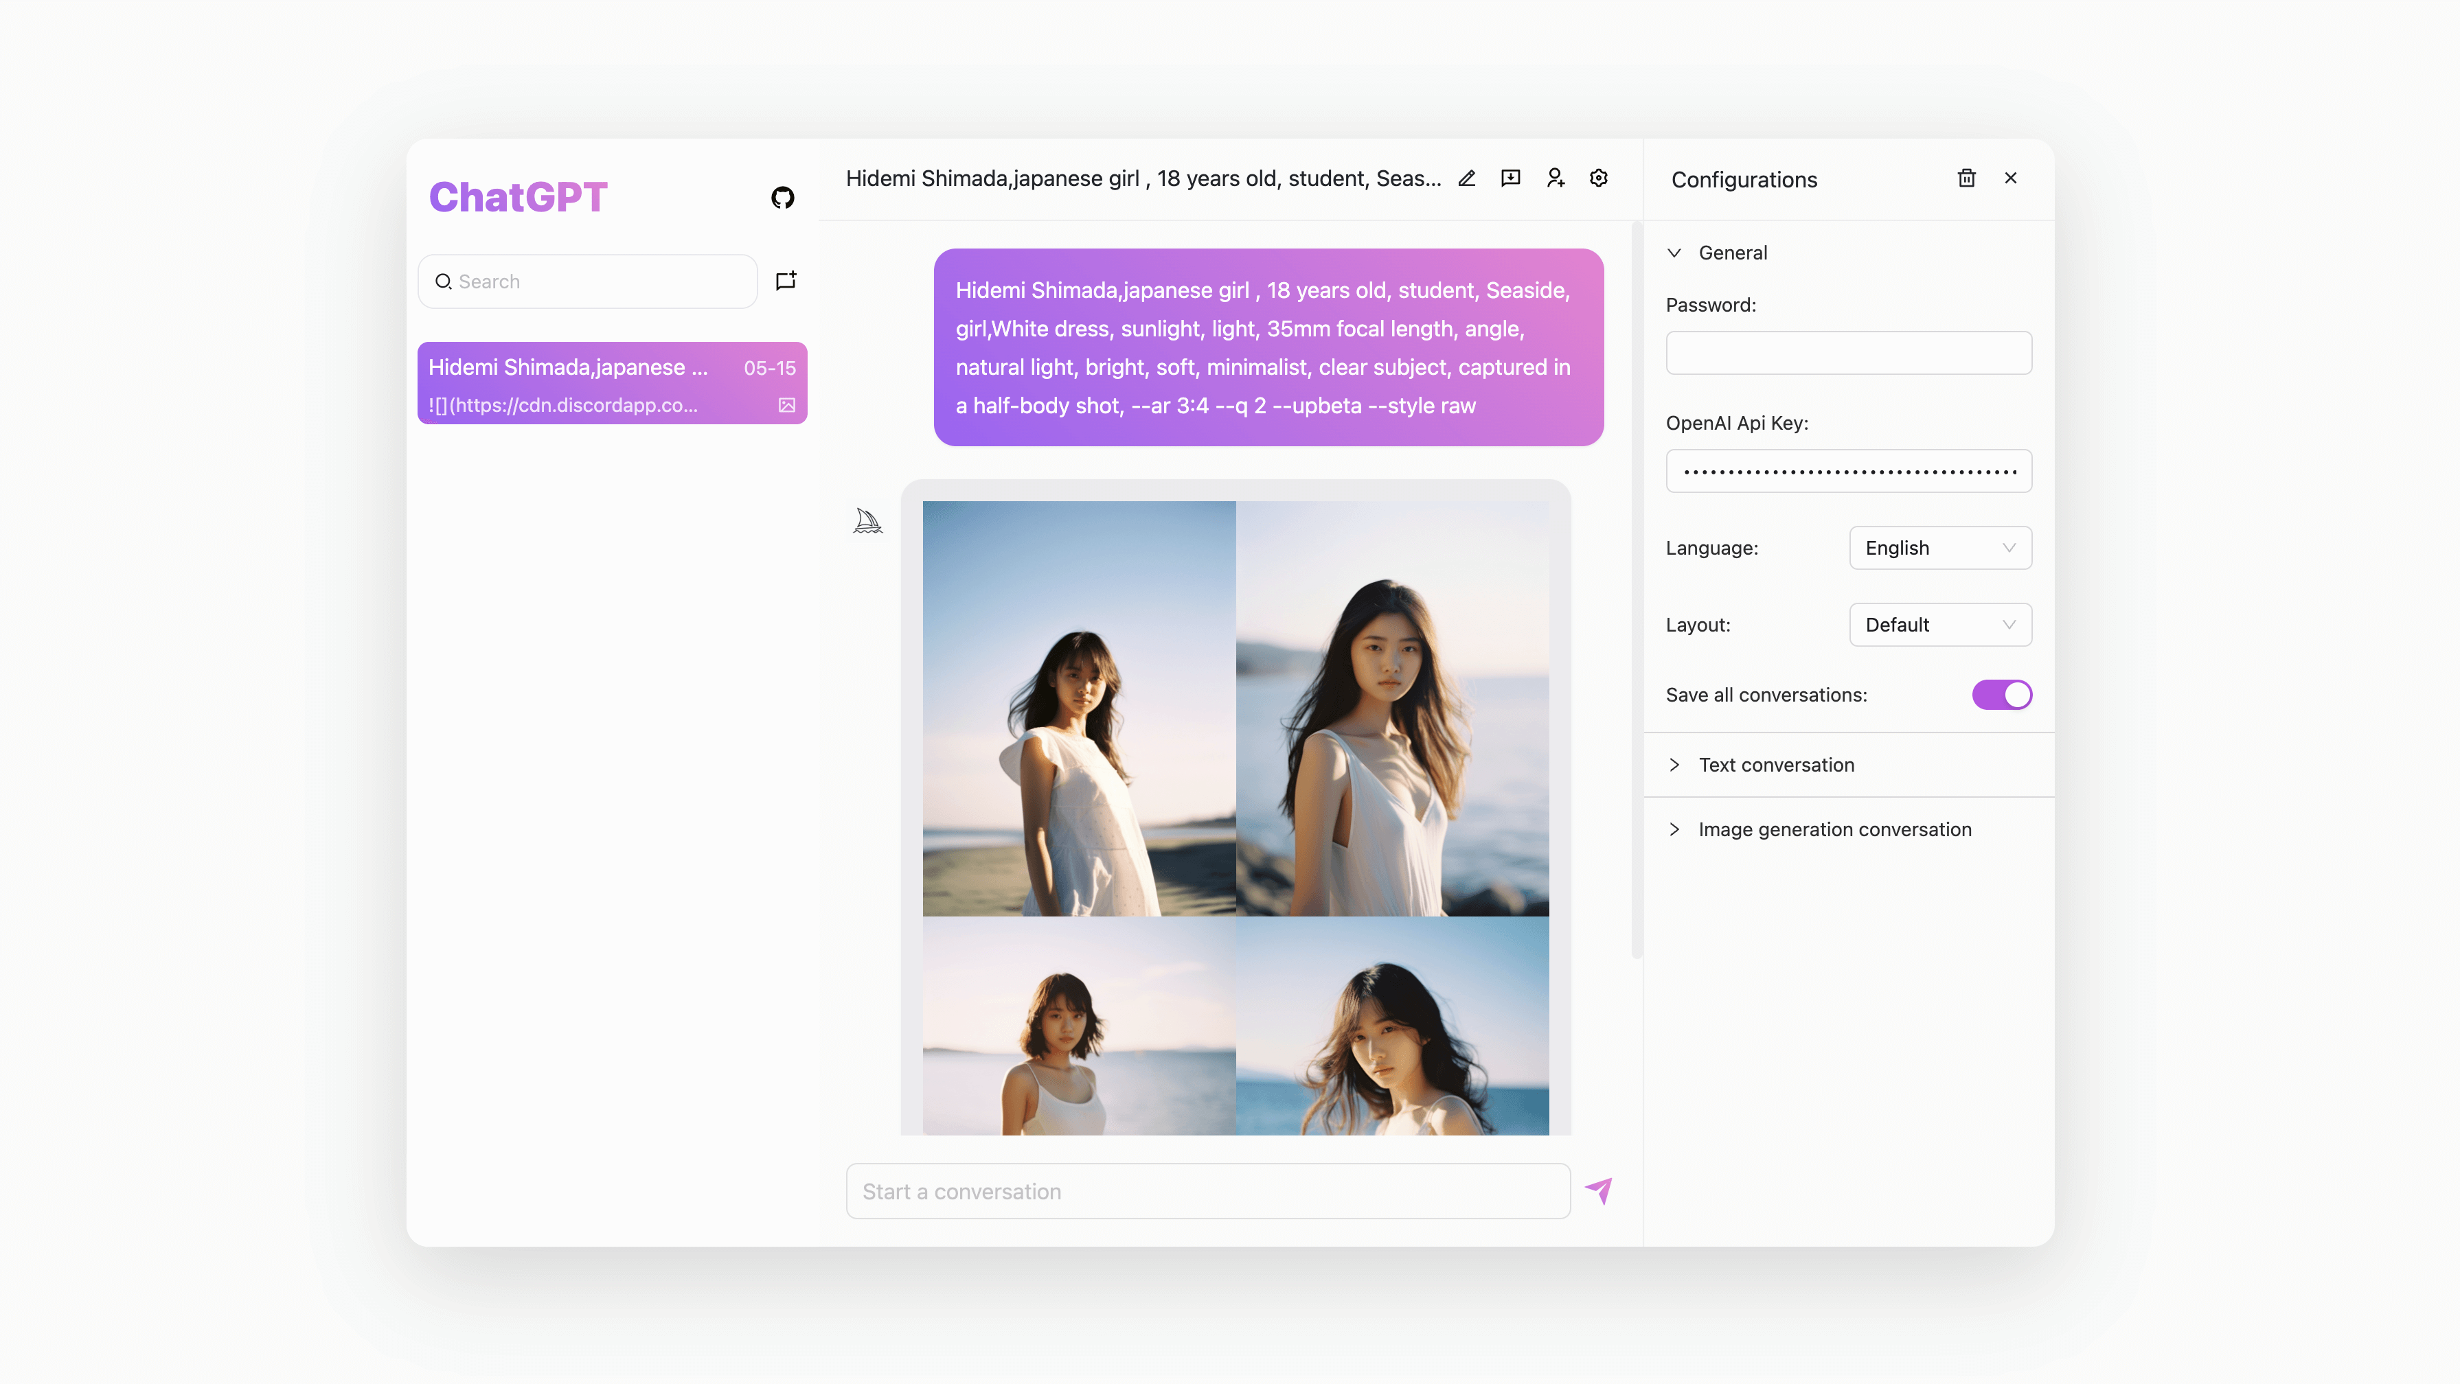Open the Layout dropdown
Viewport: 2460px width, 1384px height.
(1939, 625)
